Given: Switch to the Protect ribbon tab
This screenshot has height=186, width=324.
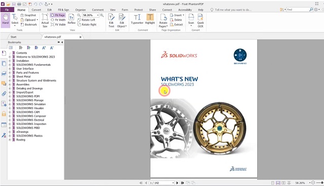Looking at the screenshot, I should pyautogui.click(x=138, y=10).
